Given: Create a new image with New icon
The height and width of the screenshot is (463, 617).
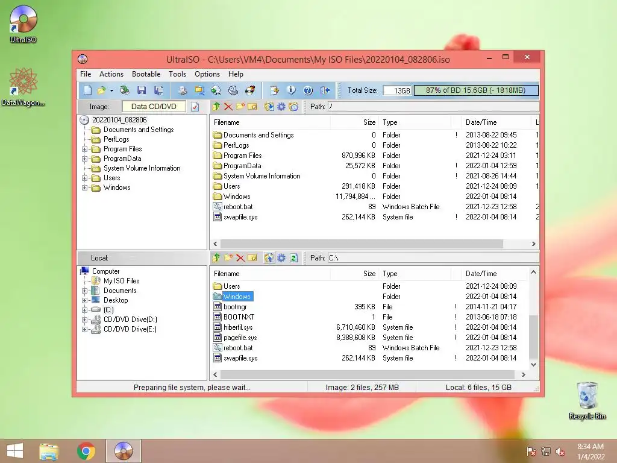Looking at the screenshot, I should click(87, 90).
